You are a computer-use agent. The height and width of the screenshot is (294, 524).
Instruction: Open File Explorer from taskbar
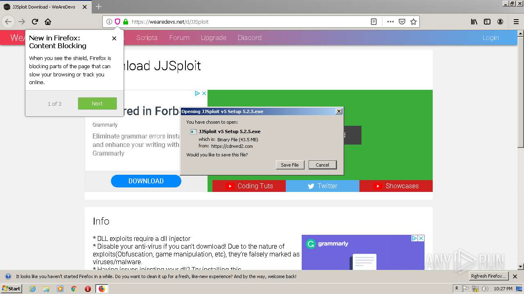coord(46,289)
